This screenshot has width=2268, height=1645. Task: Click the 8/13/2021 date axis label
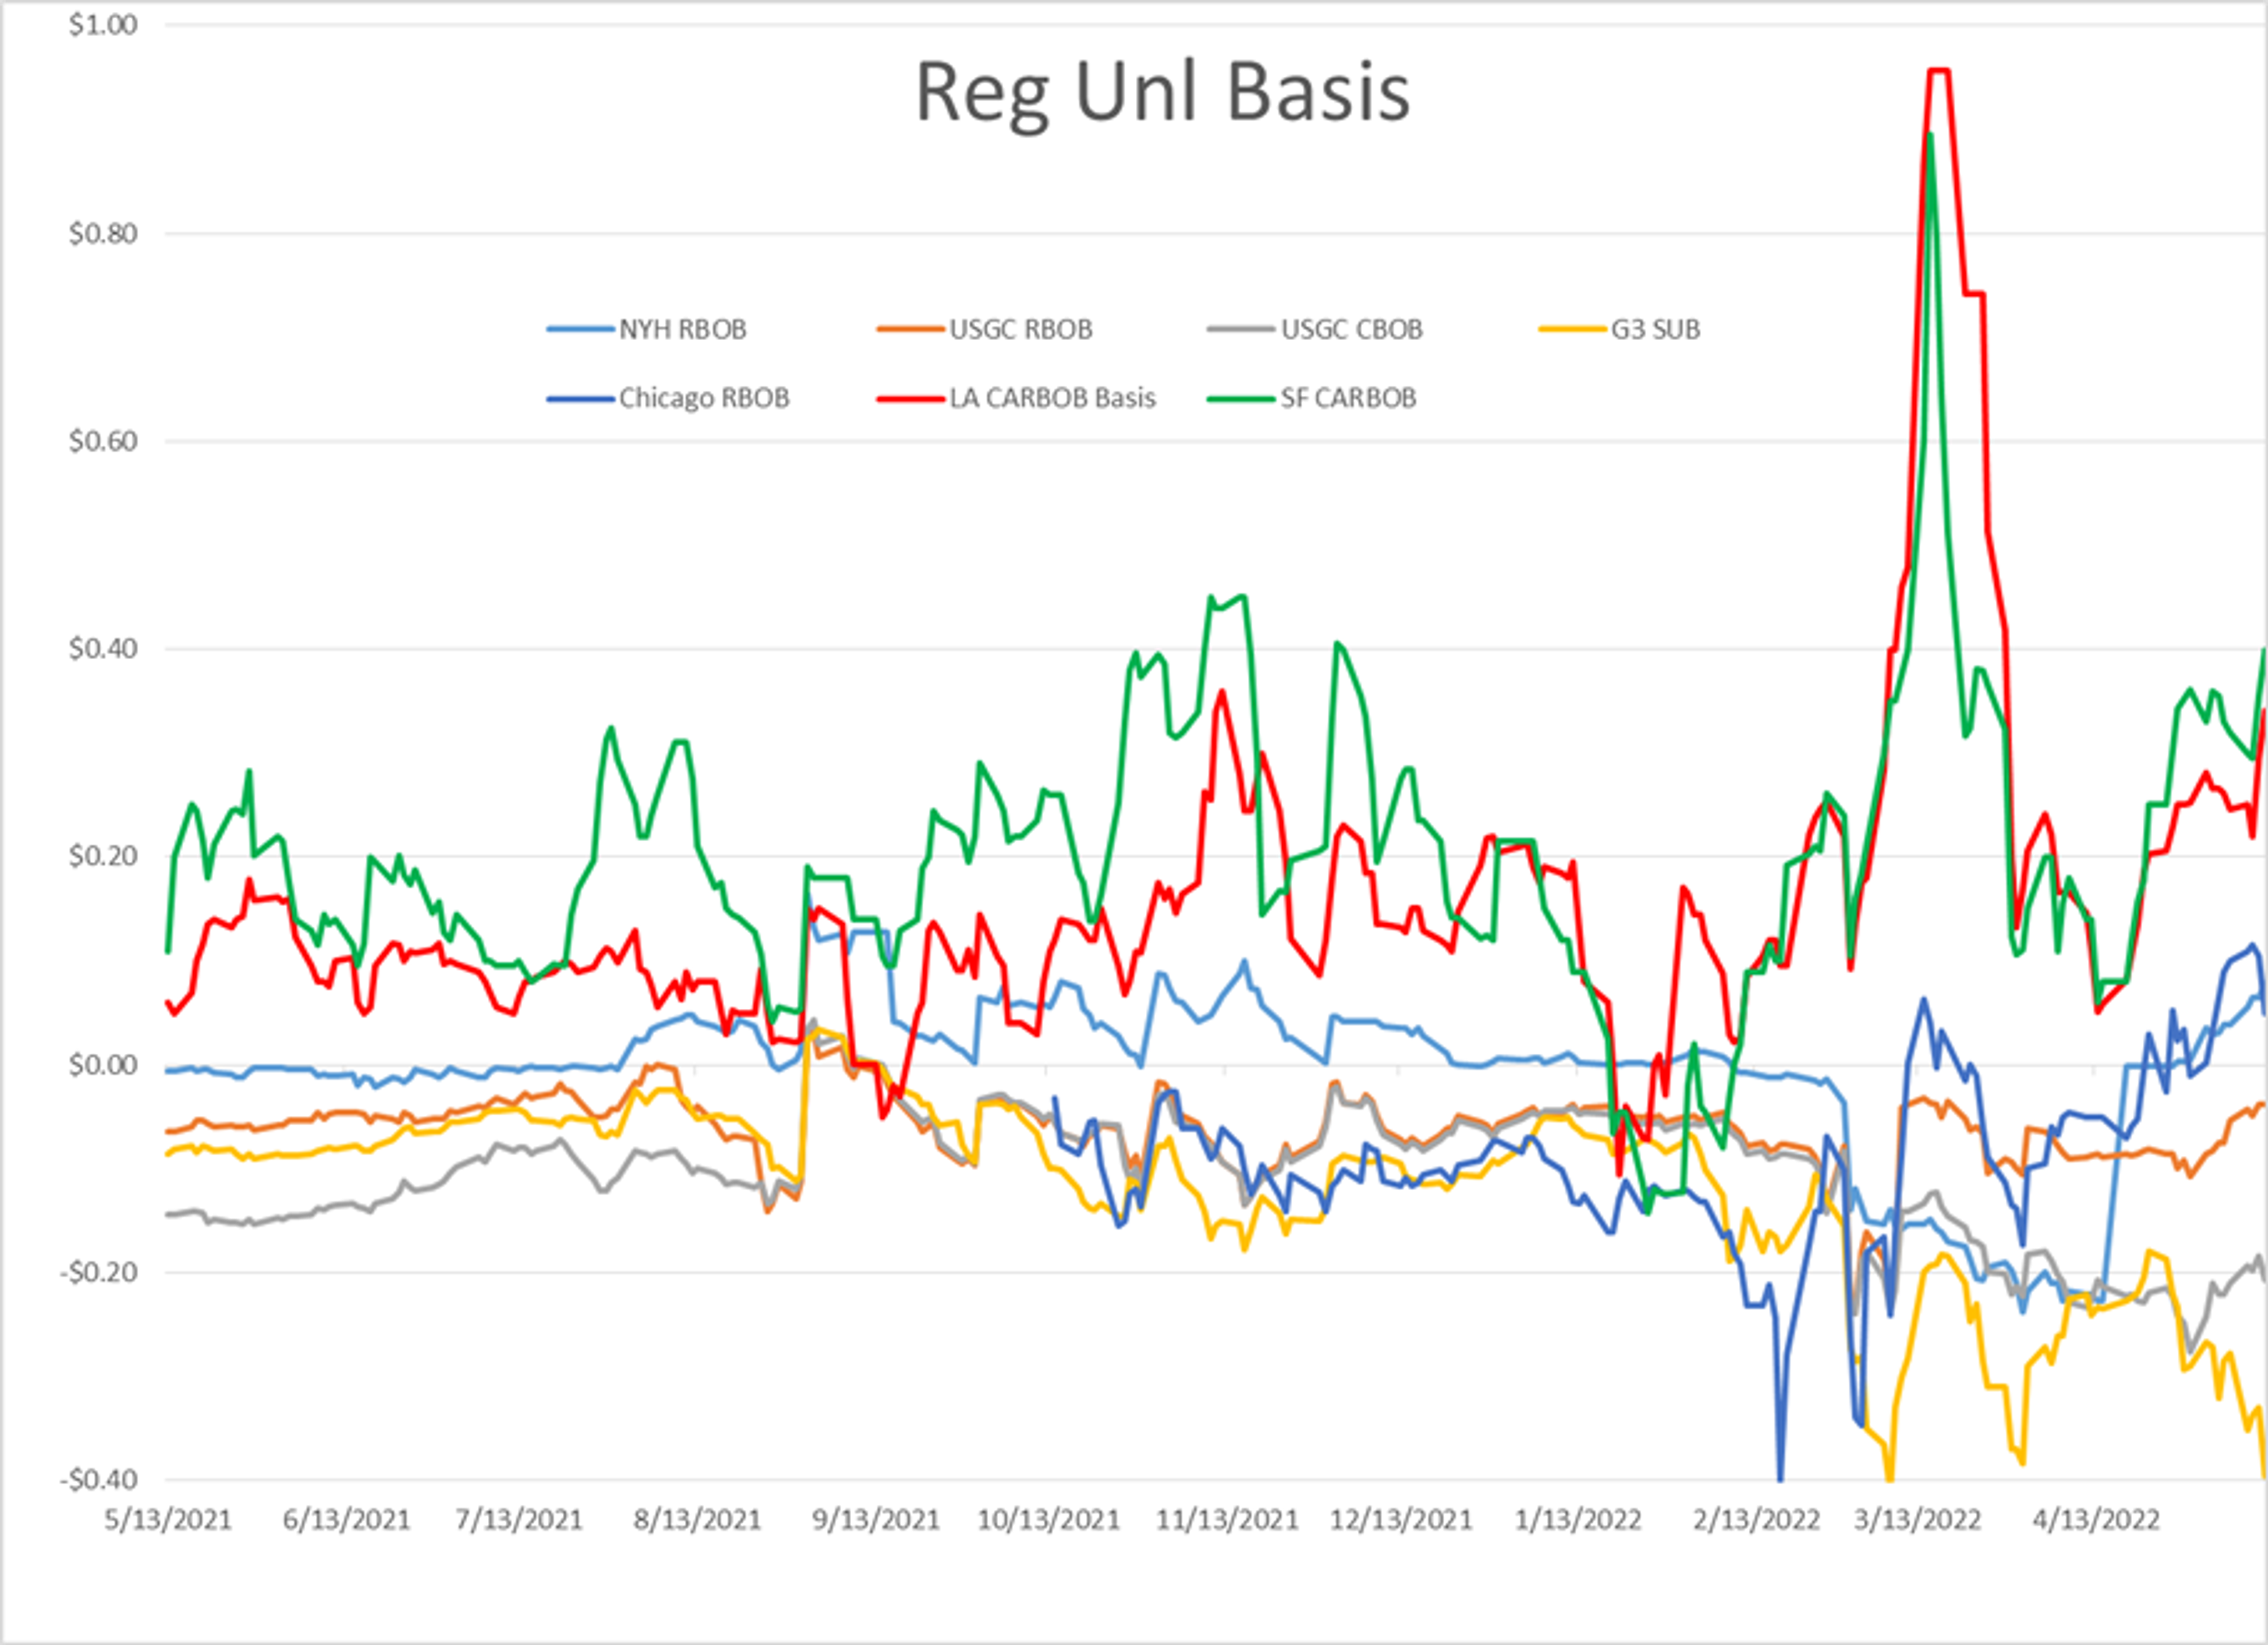pyautogui.click(x=697, y=1520)
